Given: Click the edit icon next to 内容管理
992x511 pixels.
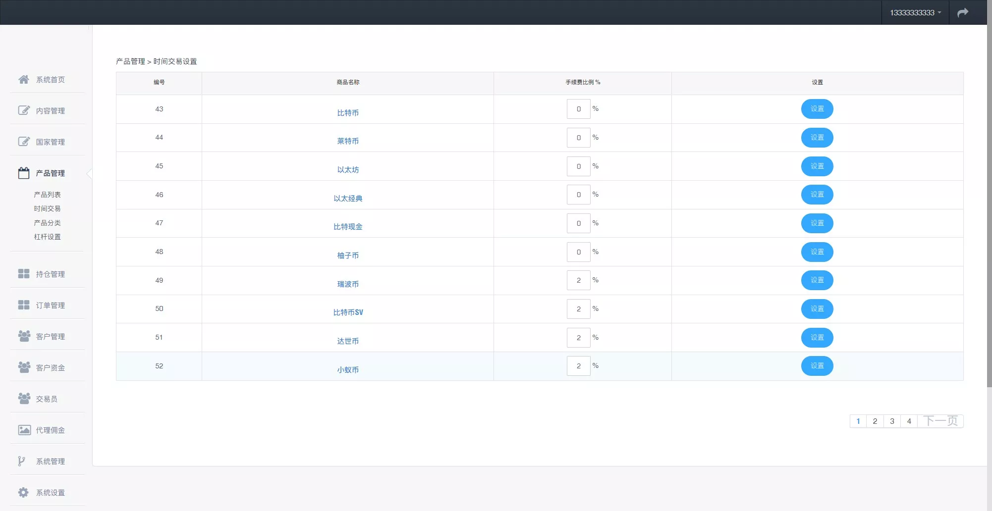Looking at the screenshot, I should (x=23, y=110).
